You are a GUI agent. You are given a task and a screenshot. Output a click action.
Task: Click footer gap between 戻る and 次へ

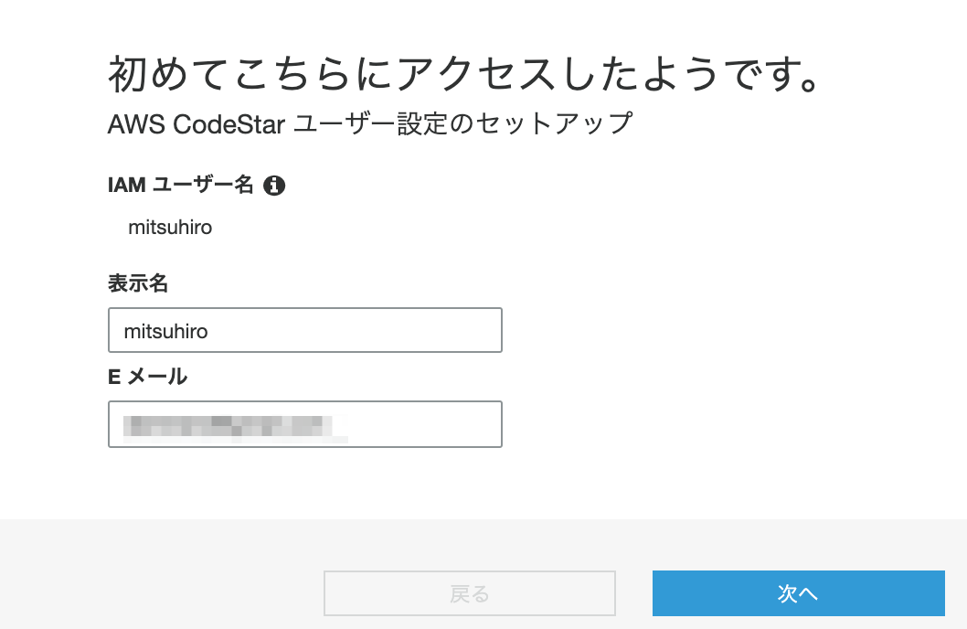coord(634,593)
